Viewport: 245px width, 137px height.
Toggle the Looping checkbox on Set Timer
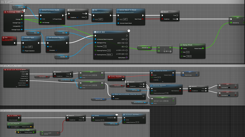click(x=159, y=80)
